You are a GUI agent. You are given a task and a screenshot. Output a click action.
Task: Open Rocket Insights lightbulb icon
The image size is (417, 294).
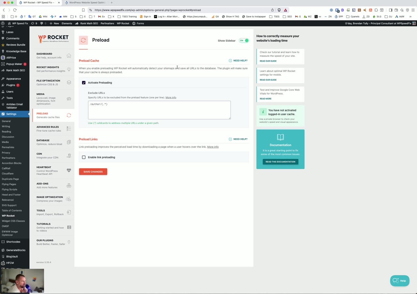[x=69, y=69]
